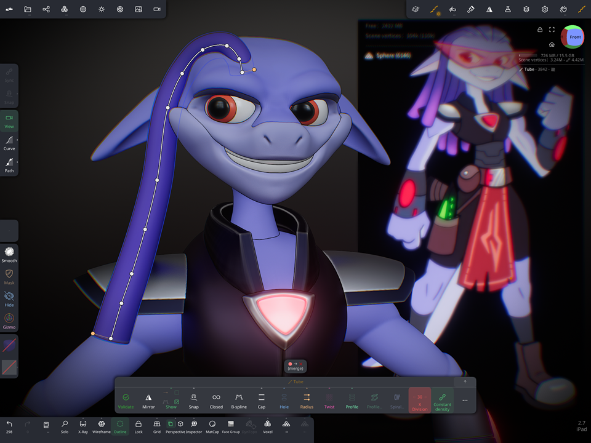This screenshot has width=591, height=443.
Task: Open the Camera settings menu
Action: click(x=157, y=9)
